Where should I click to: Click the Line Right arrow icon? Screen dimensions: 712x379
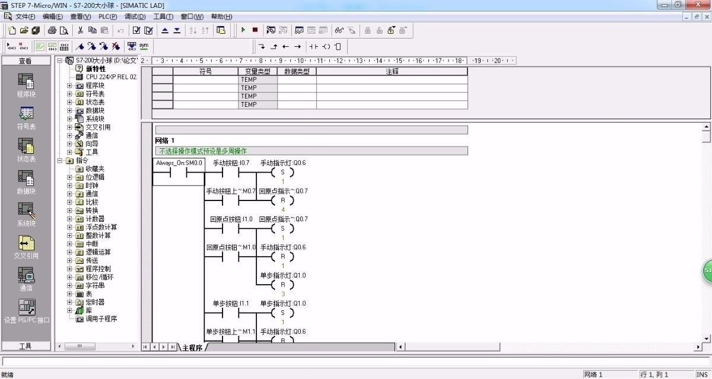tap(297, 46)
